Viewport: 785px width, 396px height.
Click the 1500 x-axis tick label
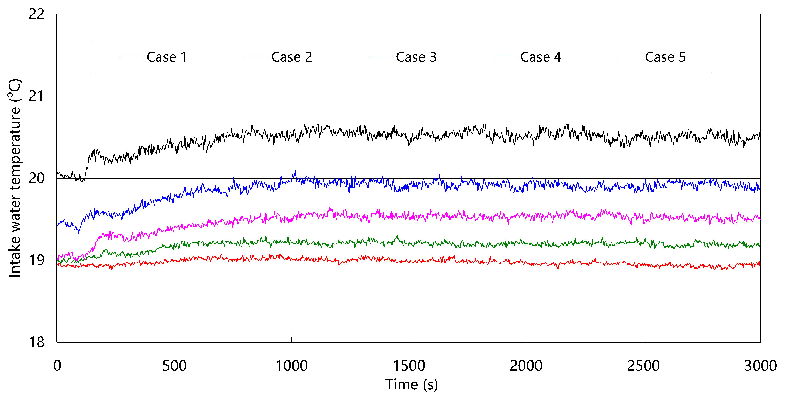pos(409,366)
